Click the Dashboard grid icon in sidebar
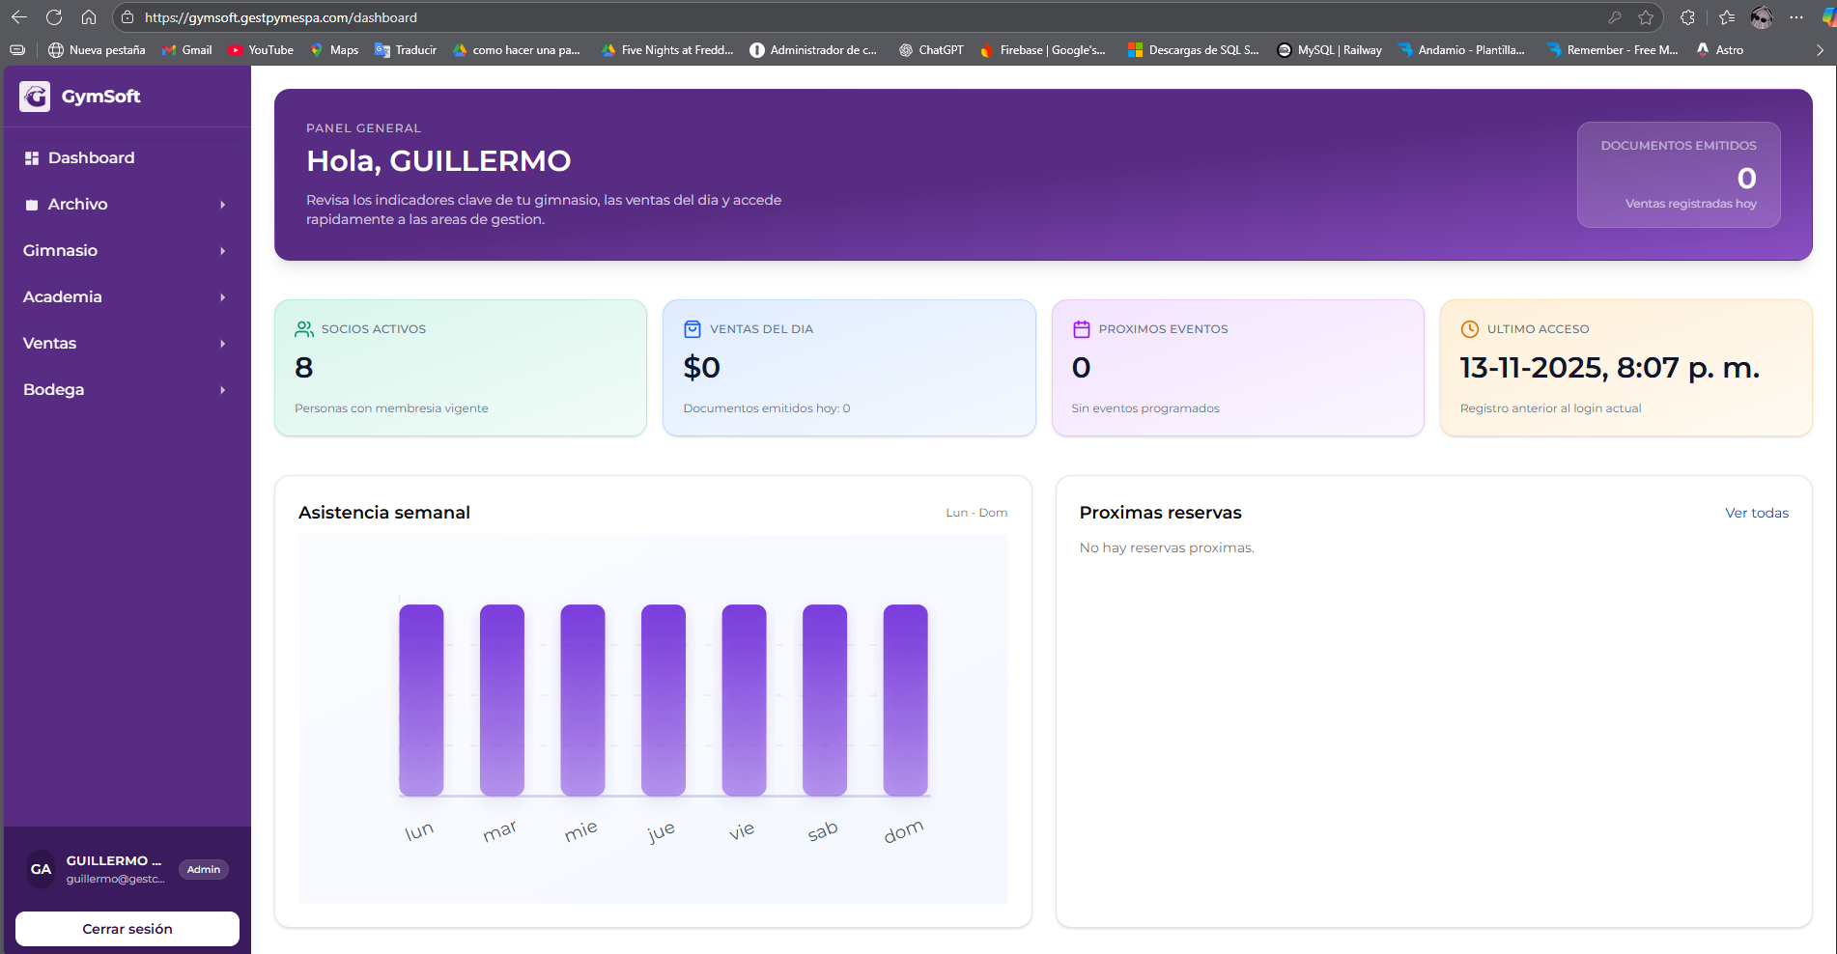Screen dimensions: 1837x954 tap(32, 158)
